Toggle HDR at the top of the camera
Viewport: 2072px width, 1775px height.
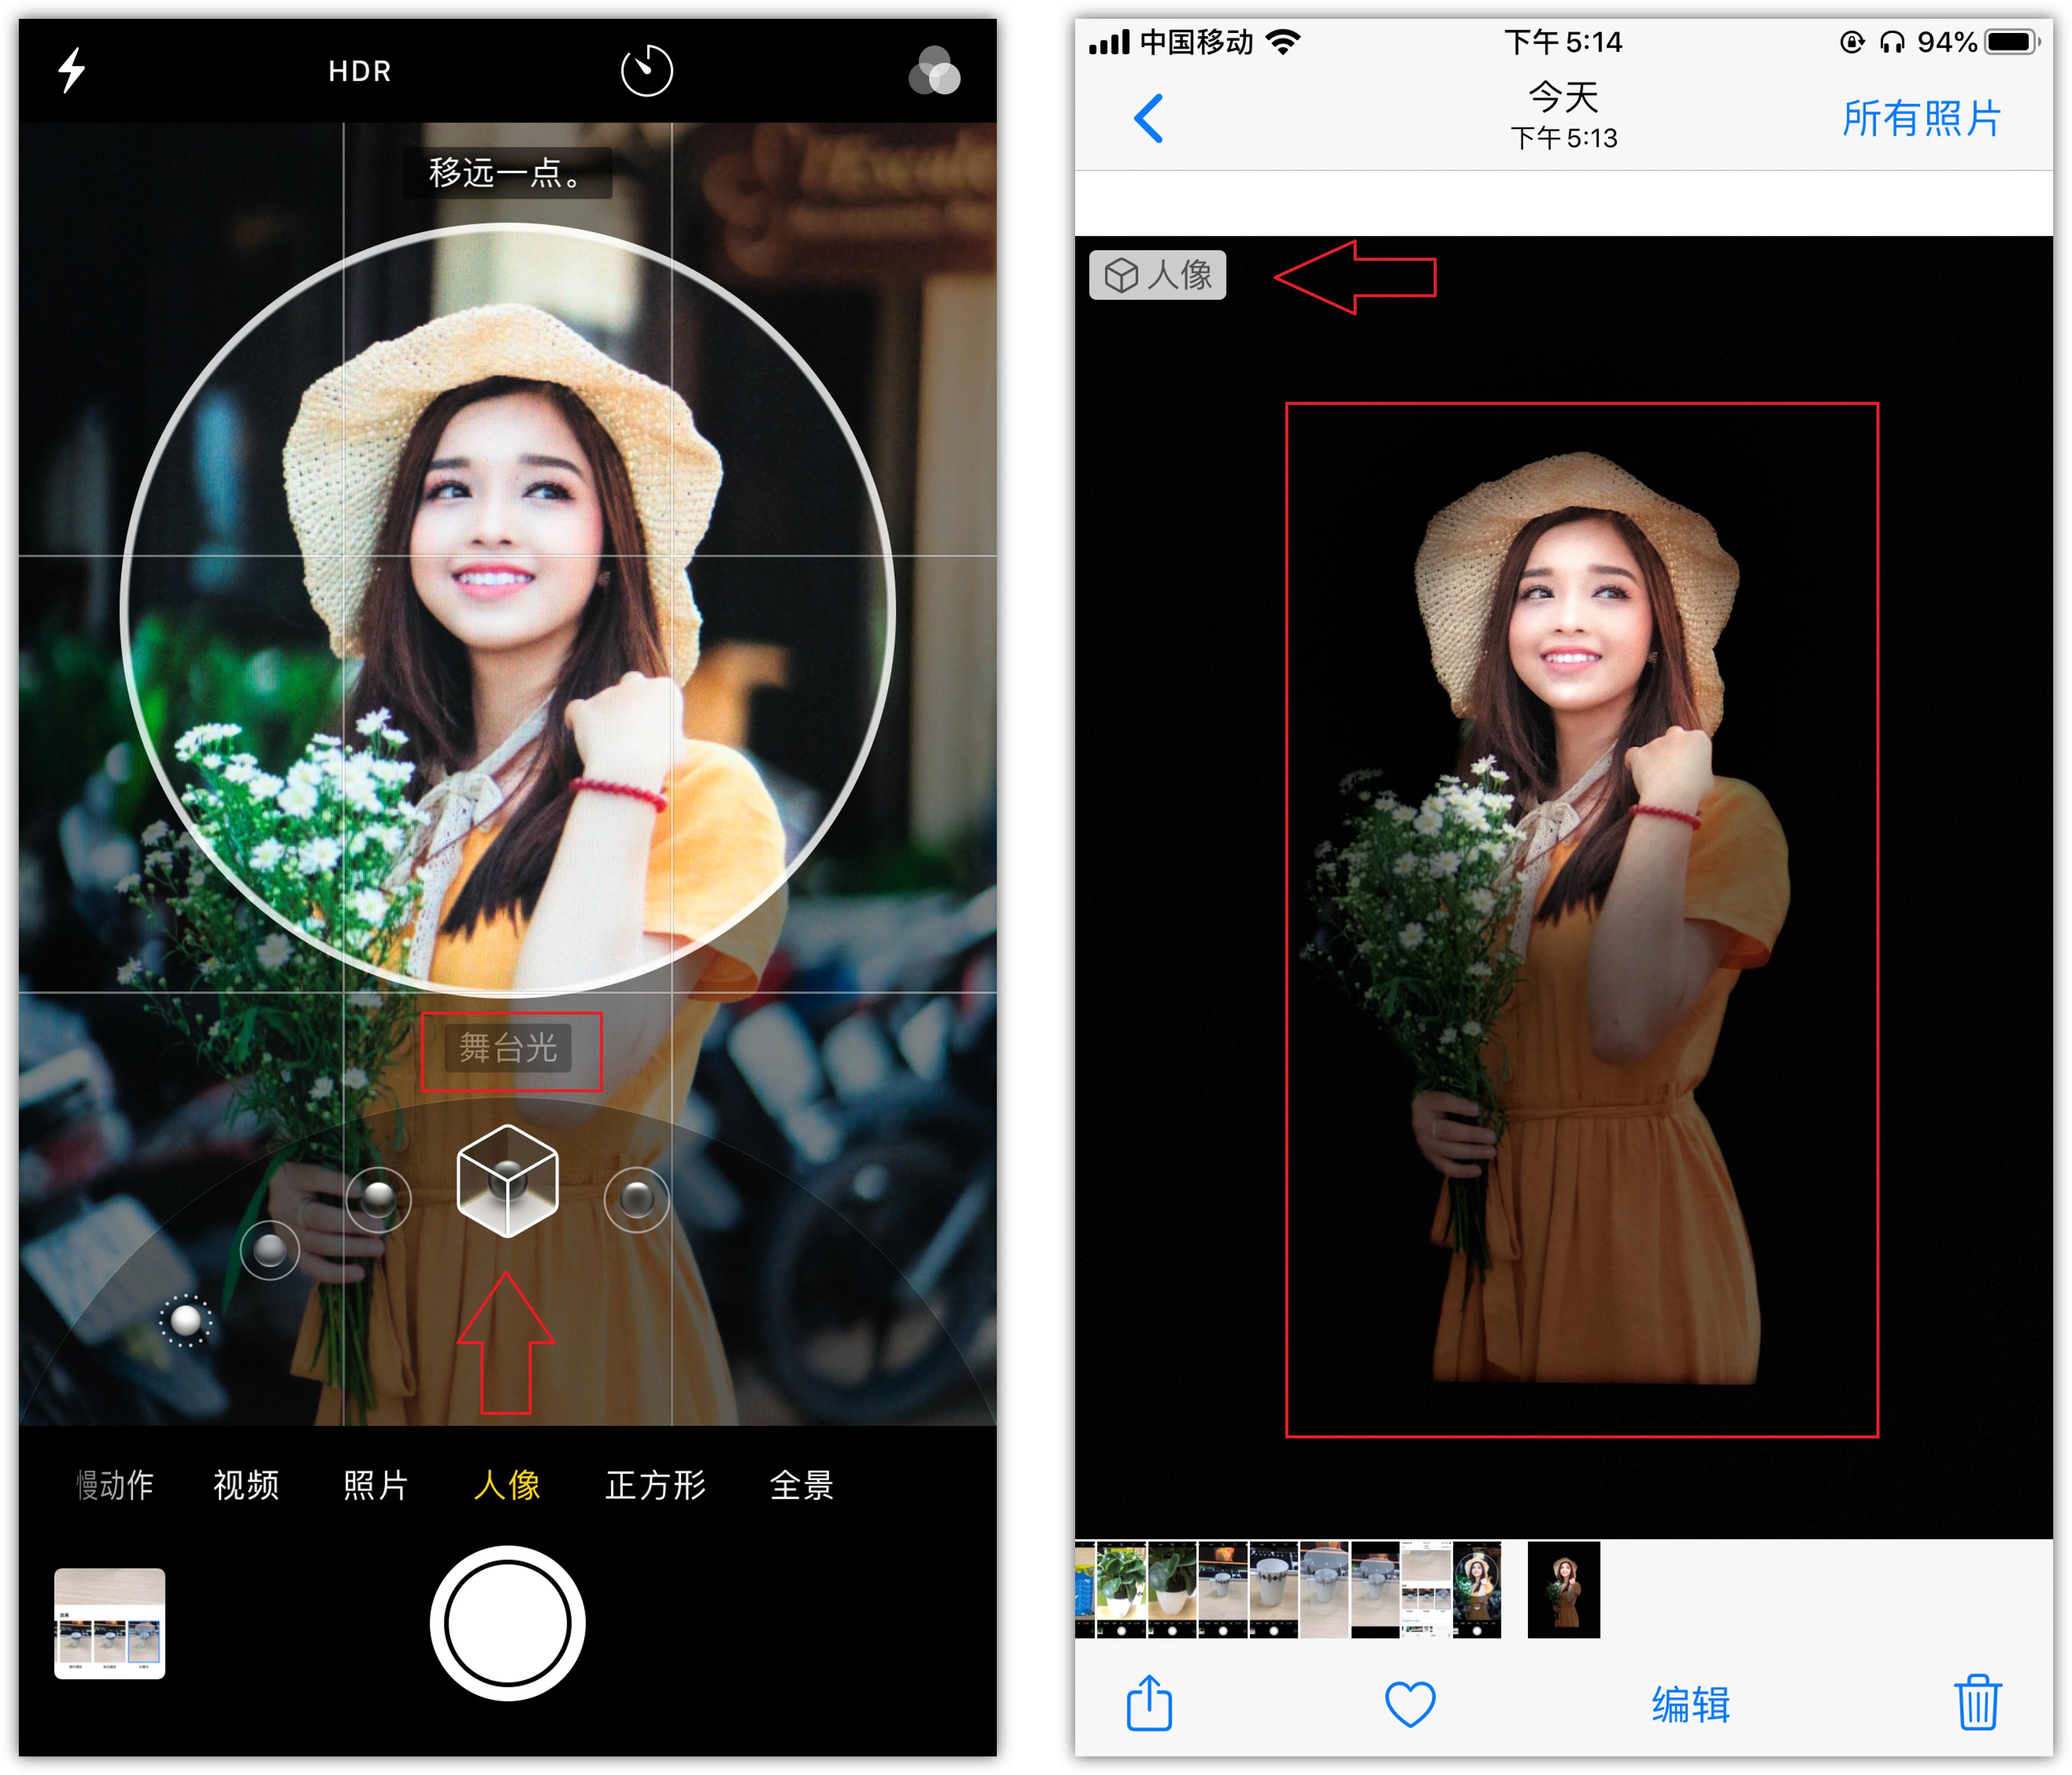pyautogui.click(x=357, y=71)
